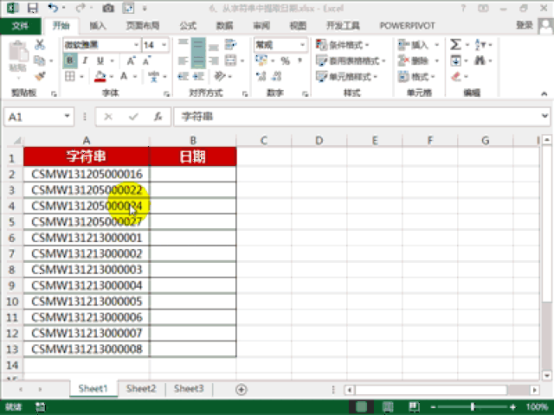Viewport: 554px width, 415px height.
Task: Switch to the Formulas tab
Action: pyautogui.click(x=188, y=26)
